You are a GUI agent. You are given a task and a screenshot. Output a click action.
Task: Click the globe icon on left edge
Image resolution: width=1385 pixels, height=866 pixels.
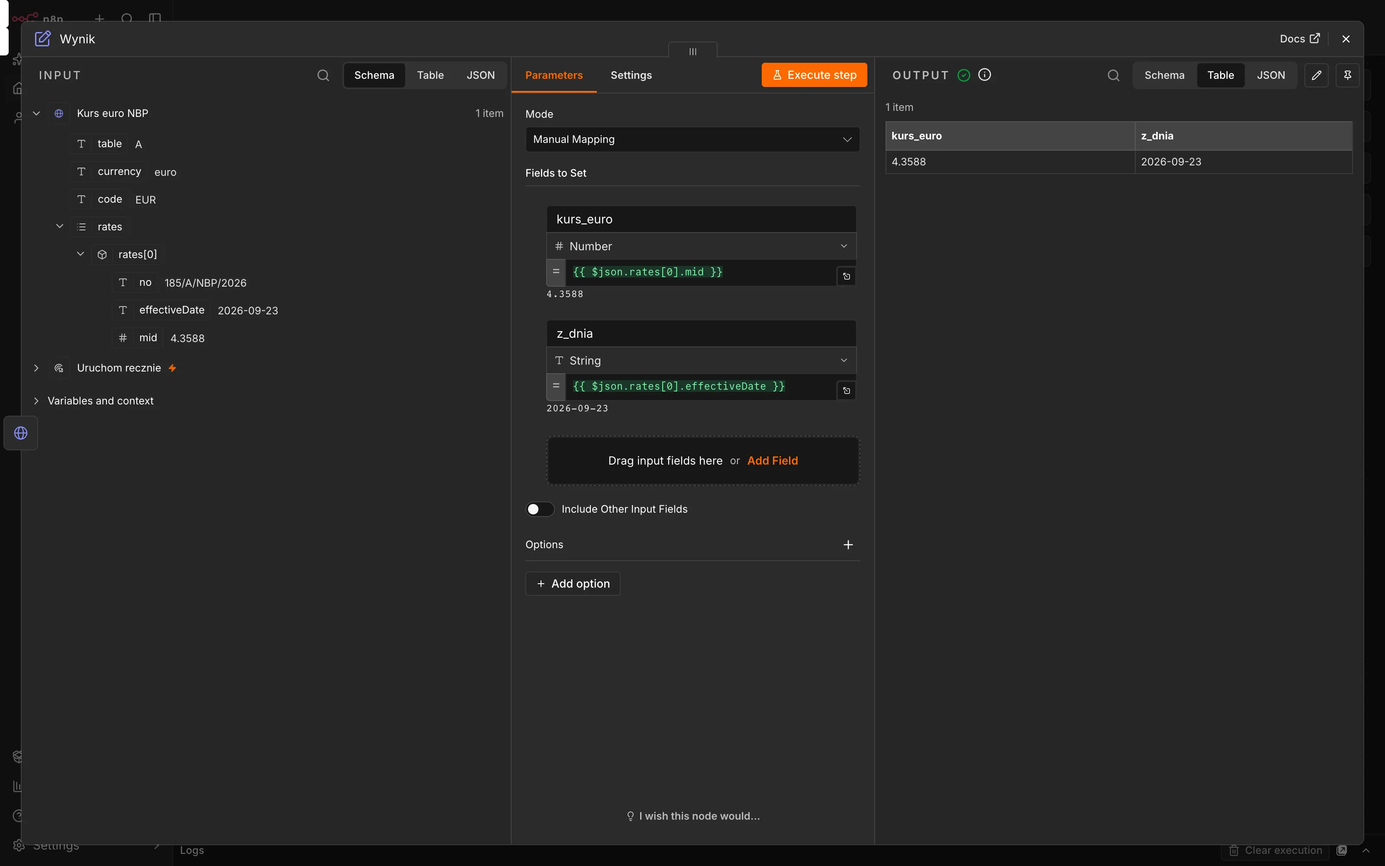(21, 433)
